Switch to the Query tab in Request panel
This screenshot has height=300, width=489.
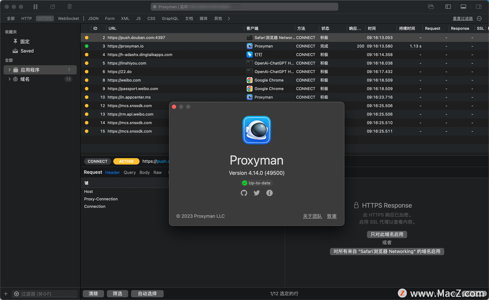click(x=129, y=172)
